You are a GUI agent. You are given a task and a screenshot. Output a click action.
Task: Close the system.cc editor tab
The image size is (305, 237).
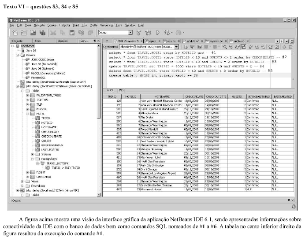(x=226, y=41)
